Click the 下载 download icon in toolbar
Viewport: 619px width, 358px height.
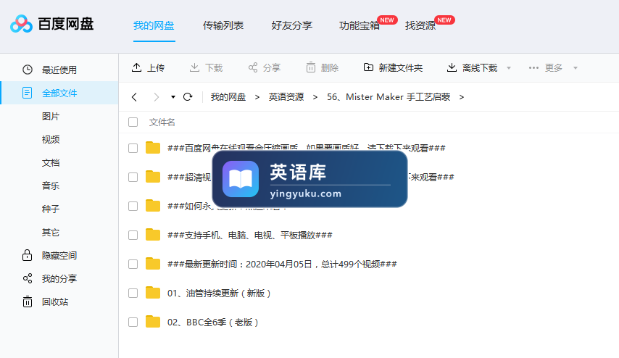click(194, 67)
